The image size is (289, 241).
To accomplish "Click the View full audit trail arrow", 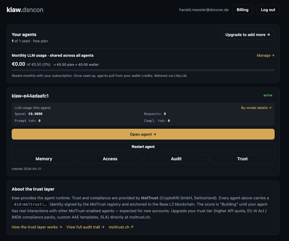I will (103, 227).
